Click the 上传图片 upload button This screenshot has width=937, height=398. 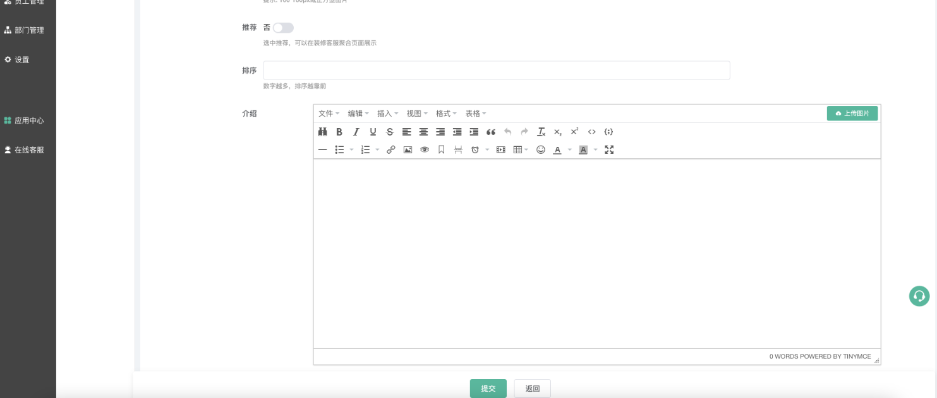click(852, 114)
